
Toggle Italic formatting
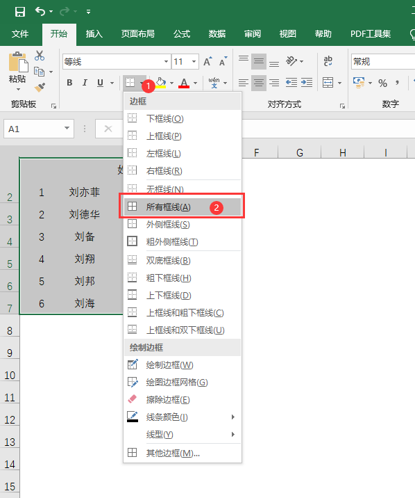[85, 83]
